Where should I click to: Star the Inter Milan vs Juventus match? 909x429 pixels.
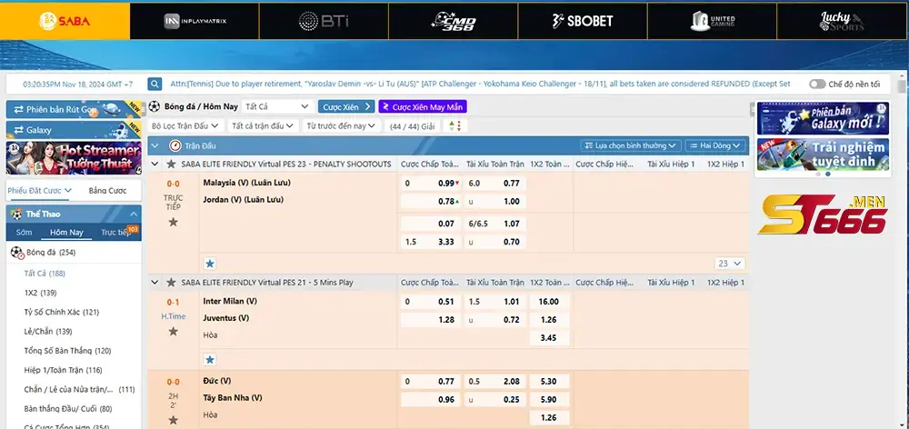[173, 331]
